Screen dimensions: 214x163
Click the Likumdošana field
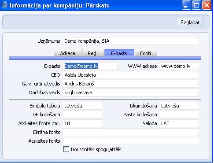point(179,106)
